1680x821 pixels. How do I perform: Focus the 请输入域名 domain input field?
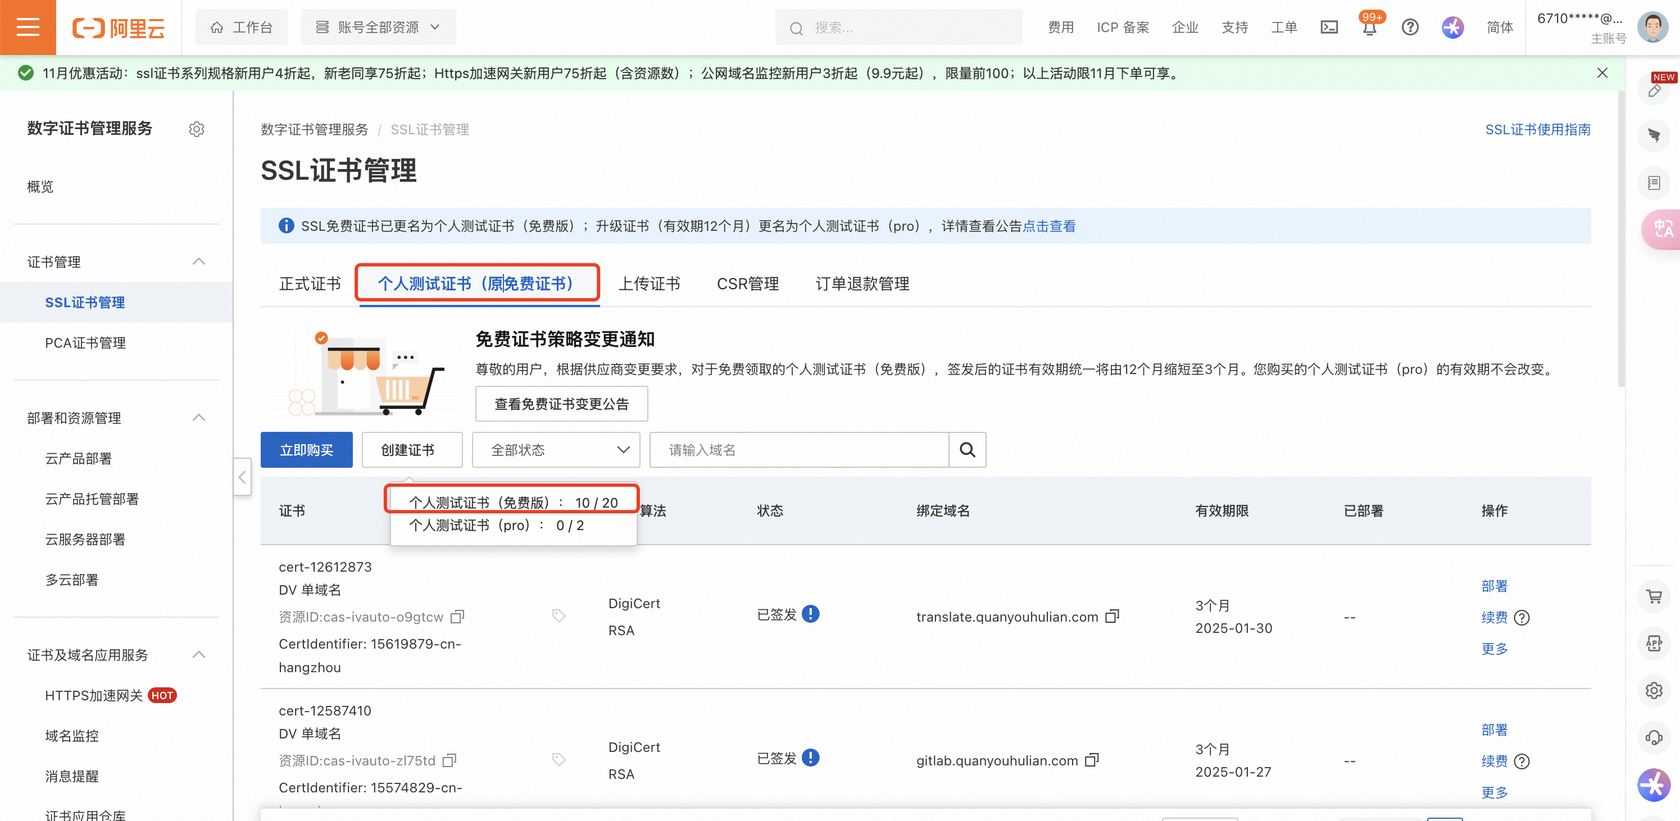tap(798, 450)
